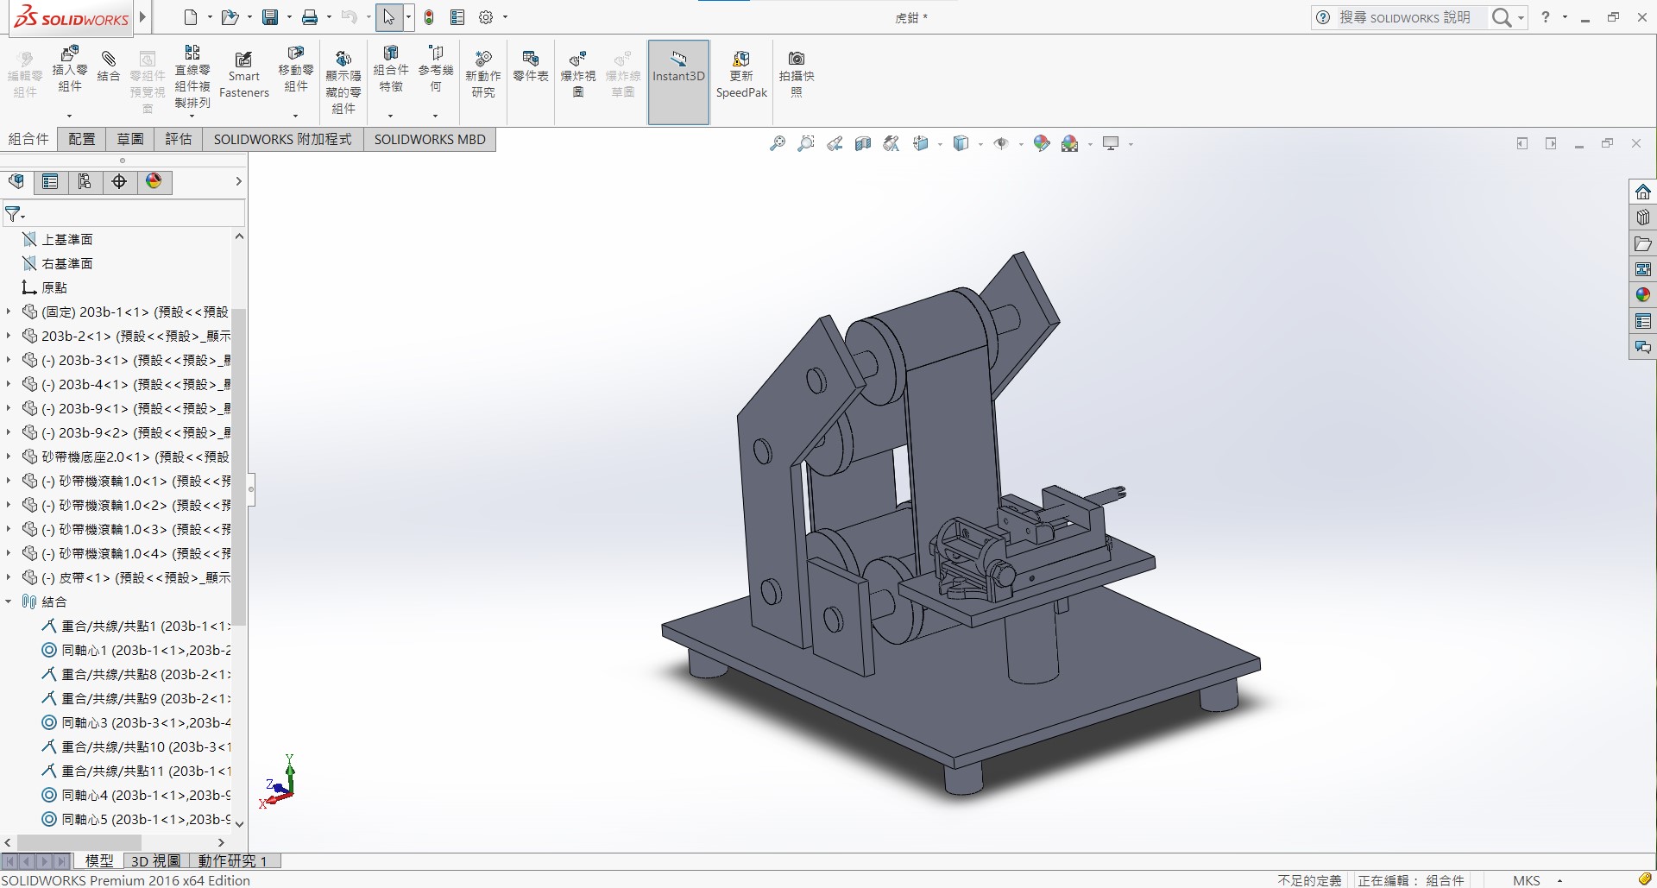Screen dimensions: 1657x888
Task: Expand the manager tabs chevron arrow
Action: pyautogui.click(x=239, y=181)
